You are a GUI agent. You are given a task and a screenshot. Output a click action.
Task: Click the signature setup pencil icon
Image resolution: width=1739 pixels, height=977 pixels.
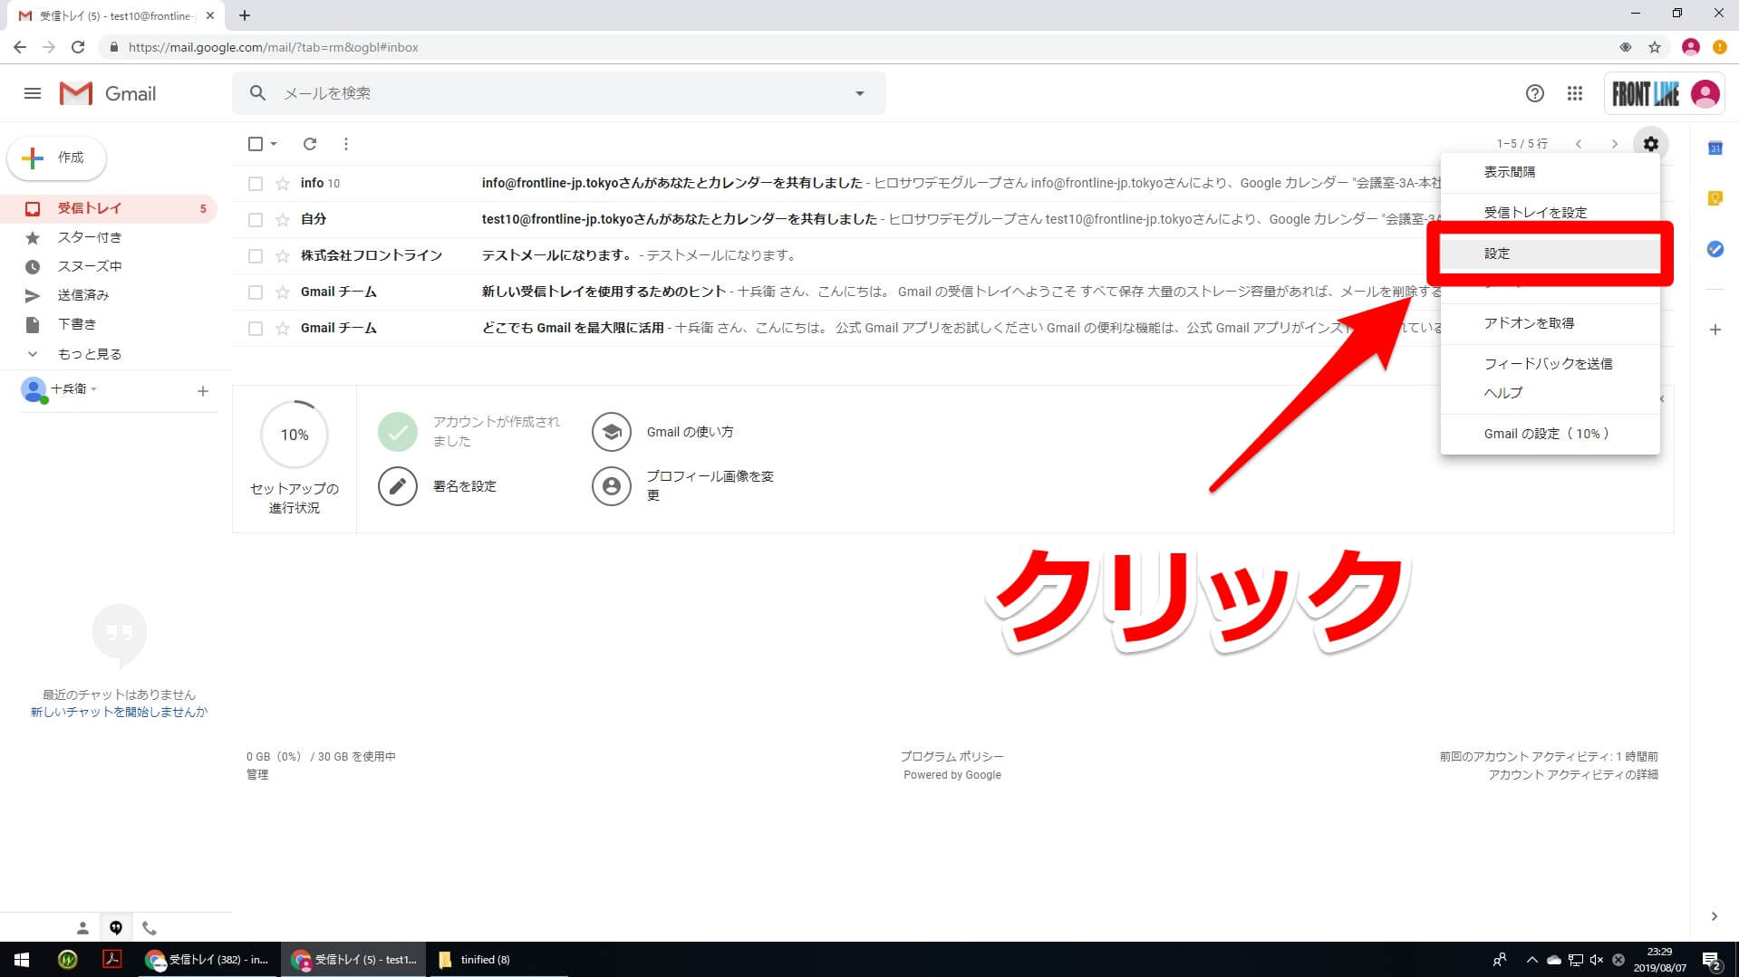(397, 486)
